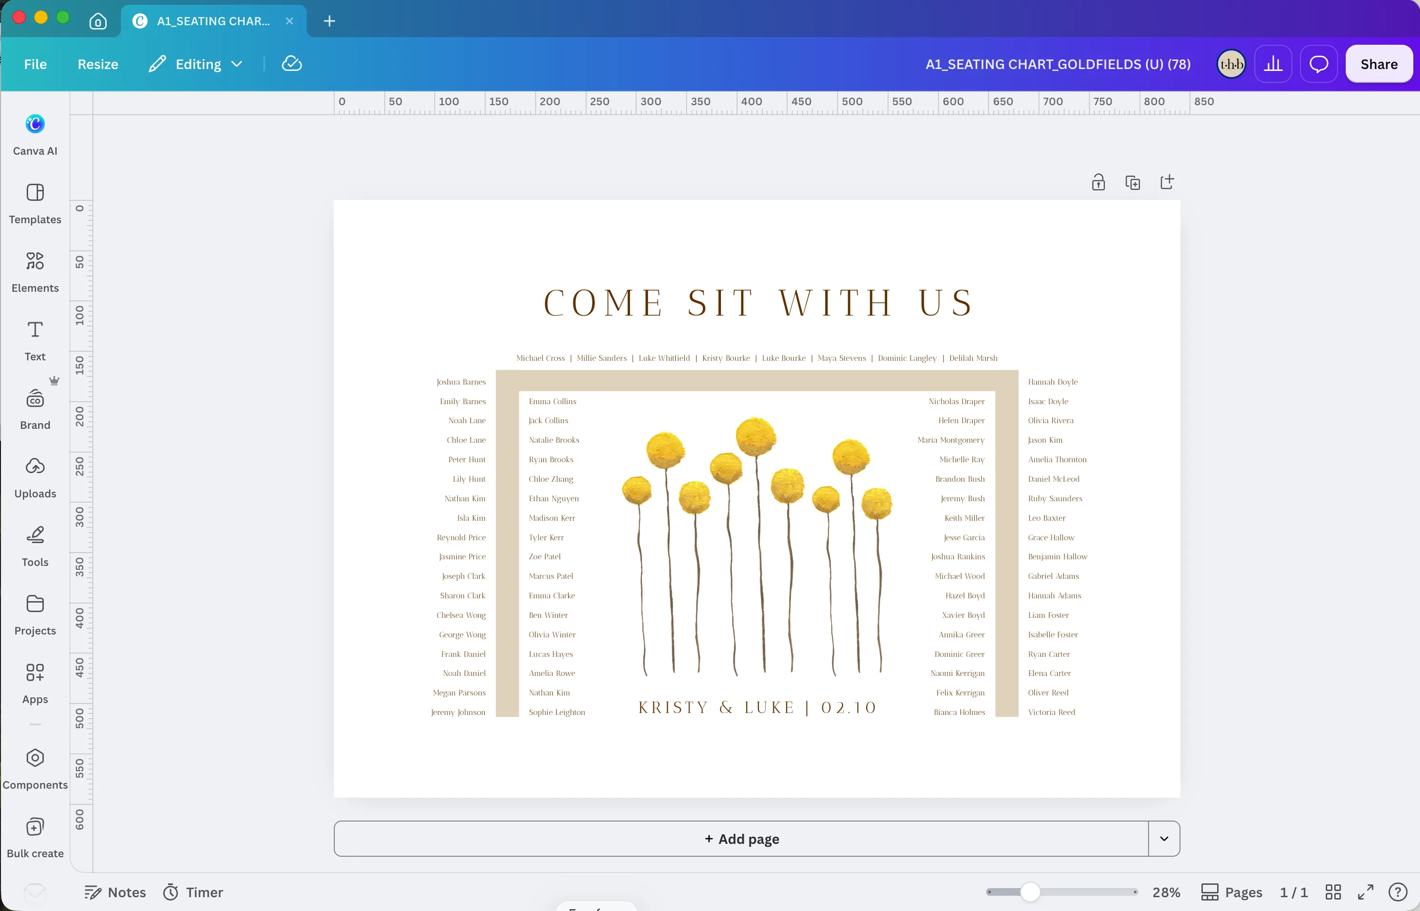1420x911 pixels.
Task: Open the comments speech bubble icon
Action: (1318, 64)
